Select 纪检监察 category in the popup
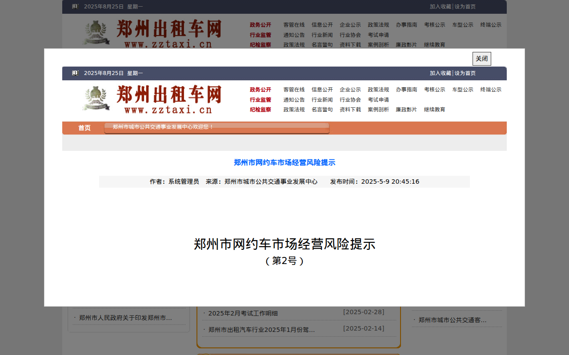 click(260, 110)
